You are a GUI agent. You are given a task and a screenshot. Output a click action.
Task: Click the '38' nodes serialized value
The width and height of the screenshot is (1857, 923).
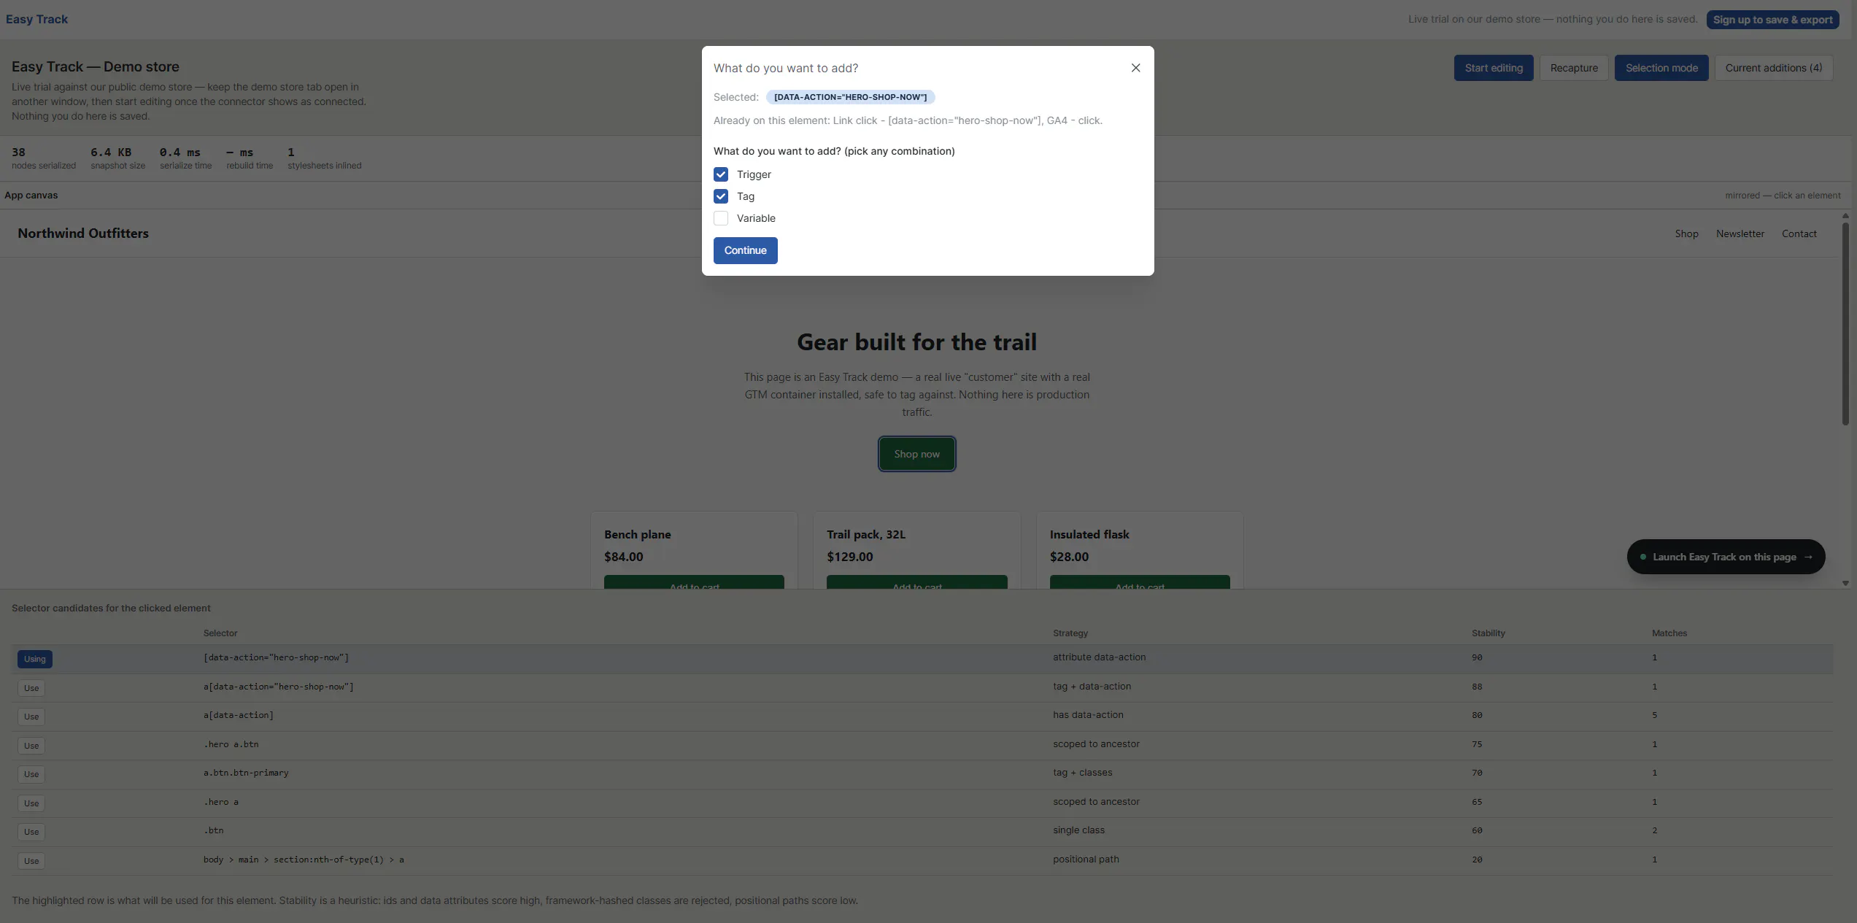click(18, 152)
